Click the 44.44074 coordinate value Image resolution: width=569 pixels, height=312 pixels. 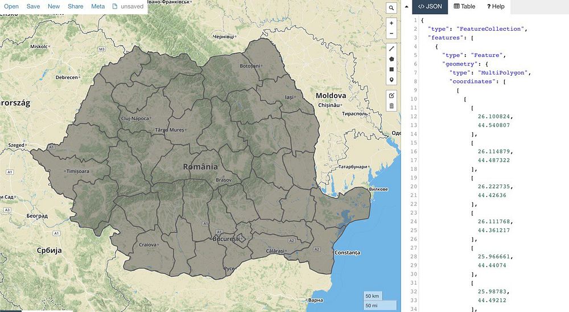coord(492,265)
